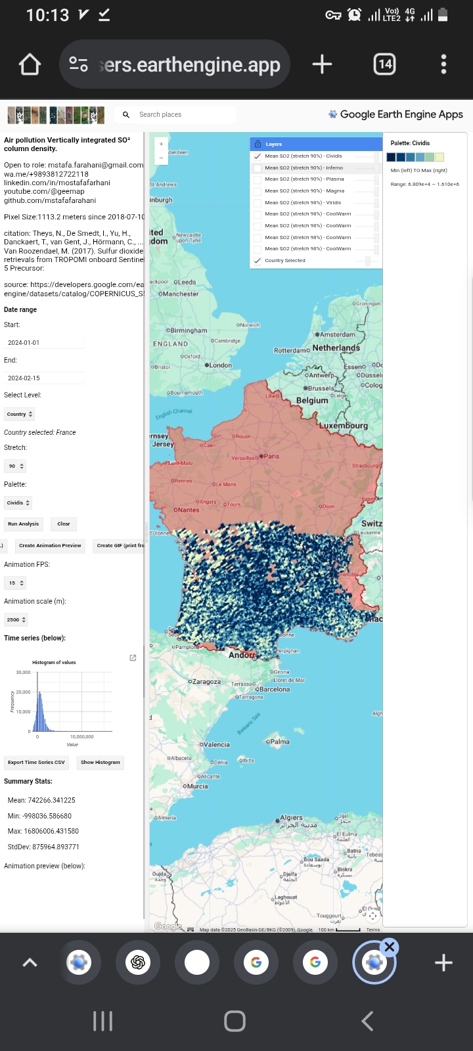Image resolution: width=473 pixels, height=1051 pixels.
Task: Uncheck Mean SO2 Cividis layer
Action: [258, 156]
